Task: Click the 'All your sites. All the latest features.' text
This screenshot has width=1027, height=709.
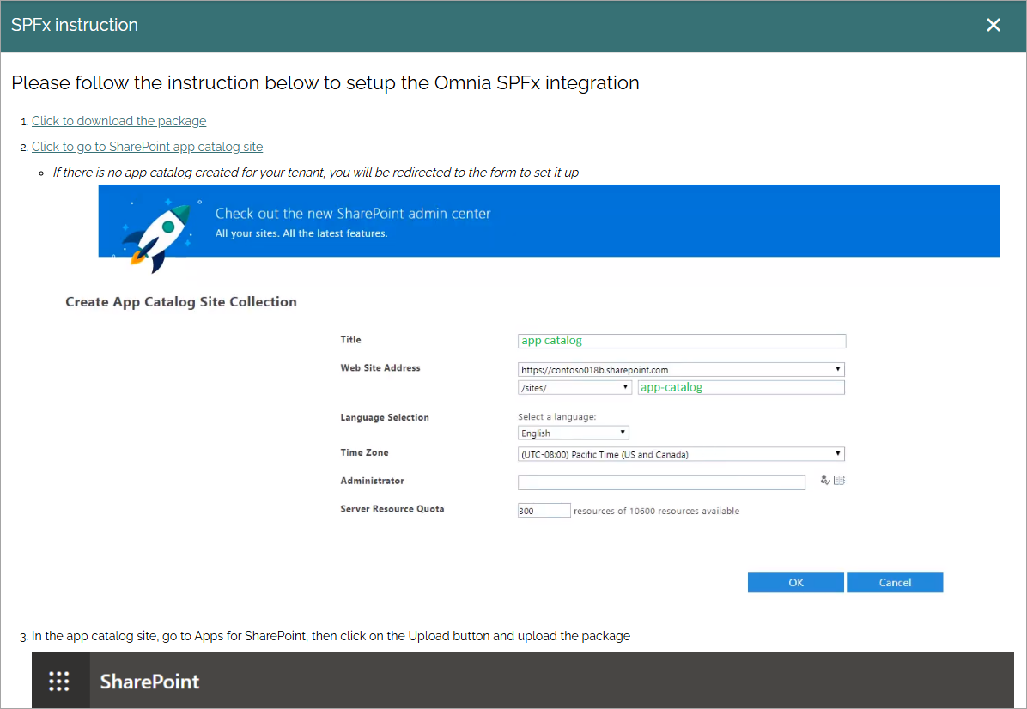Action: pos(301,233)
